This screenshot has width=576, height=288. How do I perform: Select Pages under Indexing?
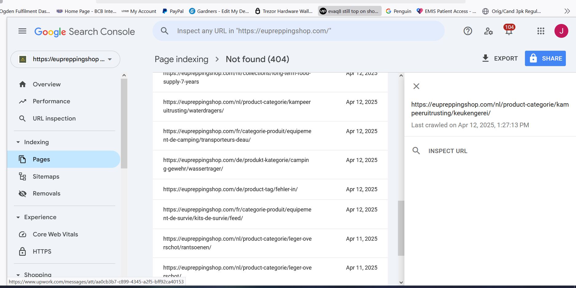point(64,159)
